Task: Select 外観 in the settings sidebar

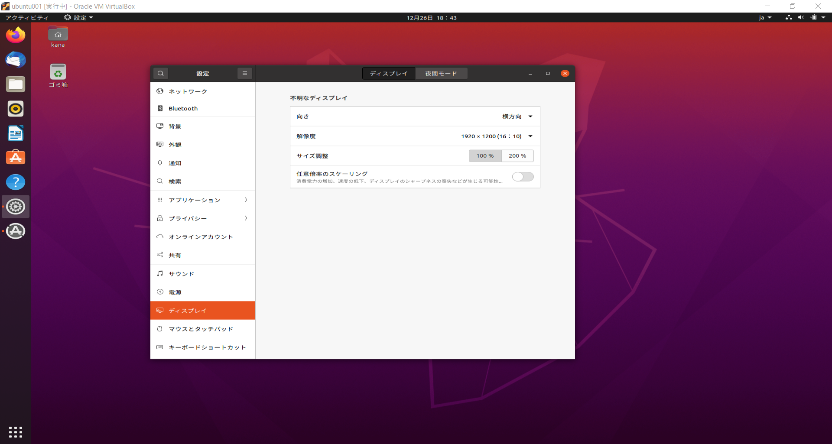Action: [x=203, y=145]
